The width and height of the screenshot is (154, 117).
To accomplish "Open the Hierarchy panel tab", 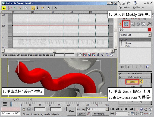I will [x=132, y=24].
